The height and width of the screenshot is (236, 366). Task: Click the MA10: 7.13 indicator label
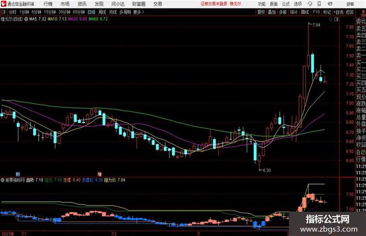point(57,19)
